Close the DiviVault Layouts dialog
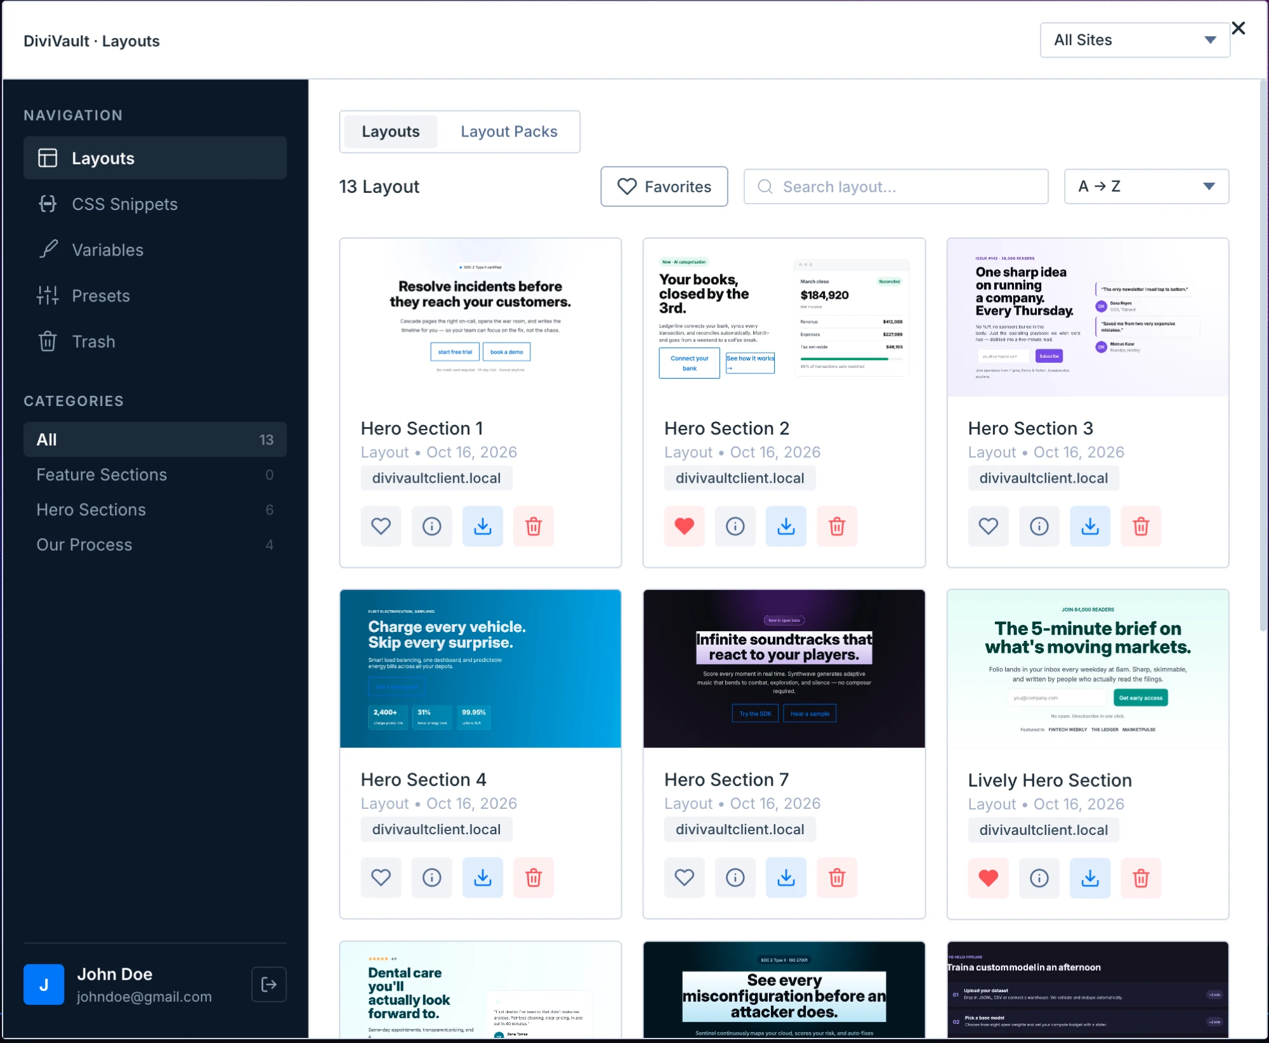Image resolution: width=1269 pixels, height=1043 pixels. tap(1238, 28)
